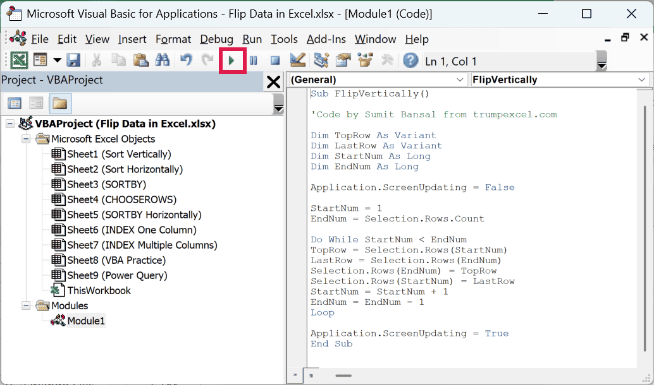Open the Toolbox icon with wrench and hammer

pos(387,61)
